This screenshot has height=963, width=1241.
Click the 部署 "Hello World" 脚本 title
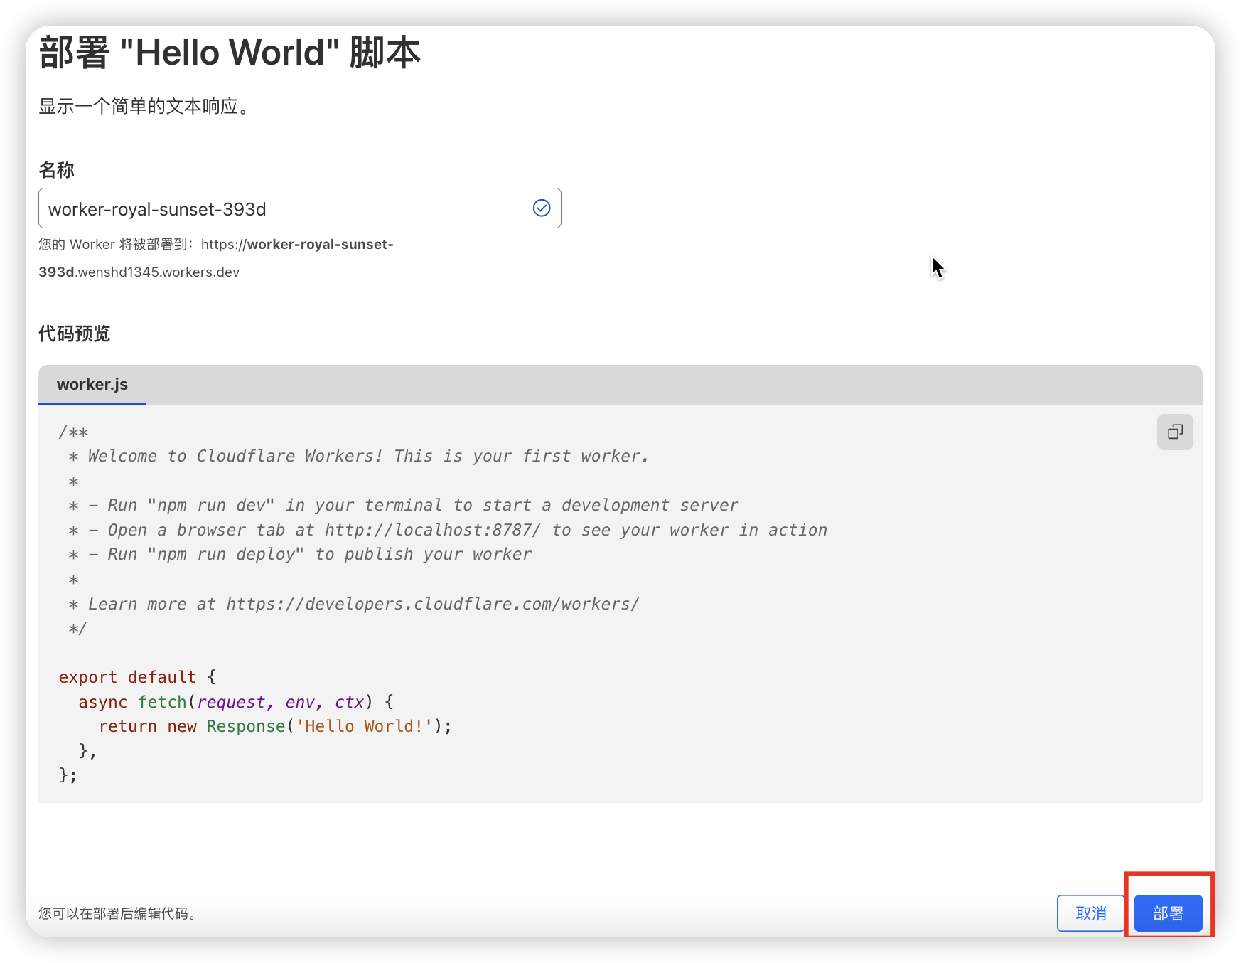(x=230, y=53)
